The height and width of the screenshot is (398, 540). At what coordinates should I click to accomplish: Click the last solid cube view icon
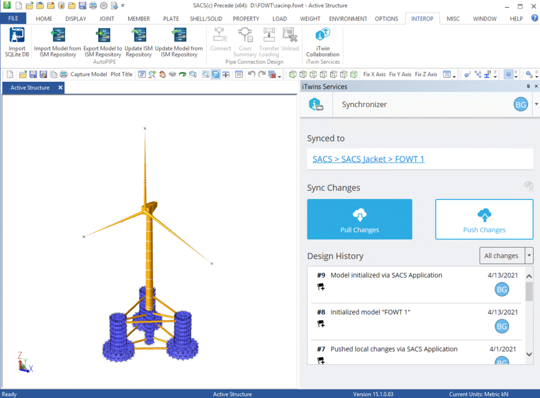tap(354, 74)
